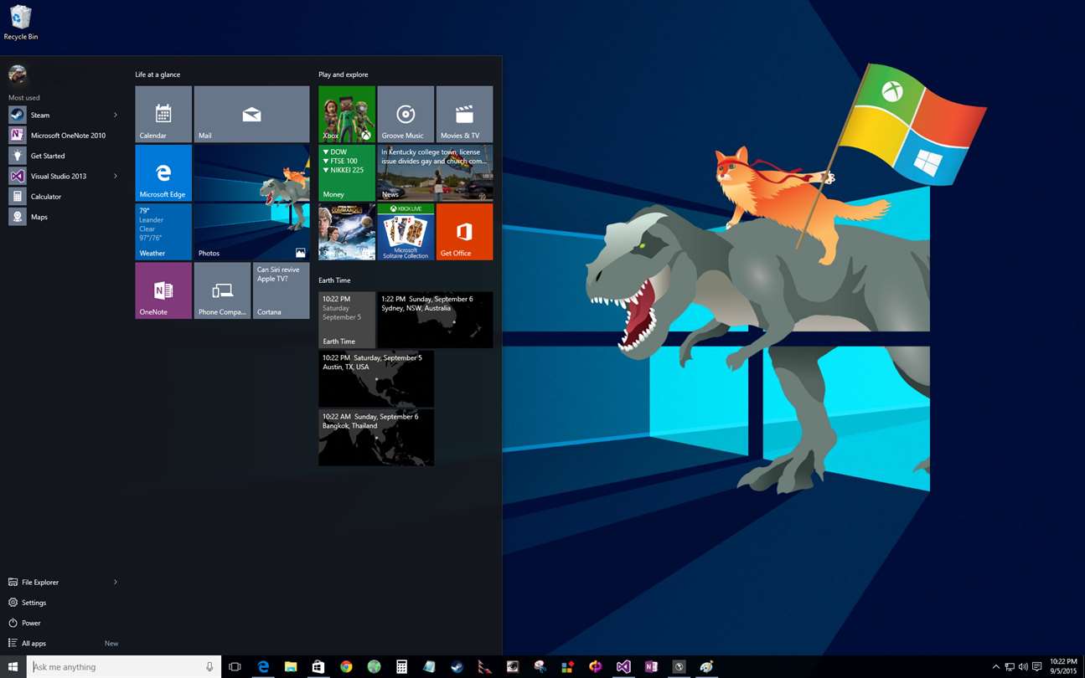Expand the File Explorer submenu arrow
This screenshot has height=678, width=1085.
click(116, 582)
